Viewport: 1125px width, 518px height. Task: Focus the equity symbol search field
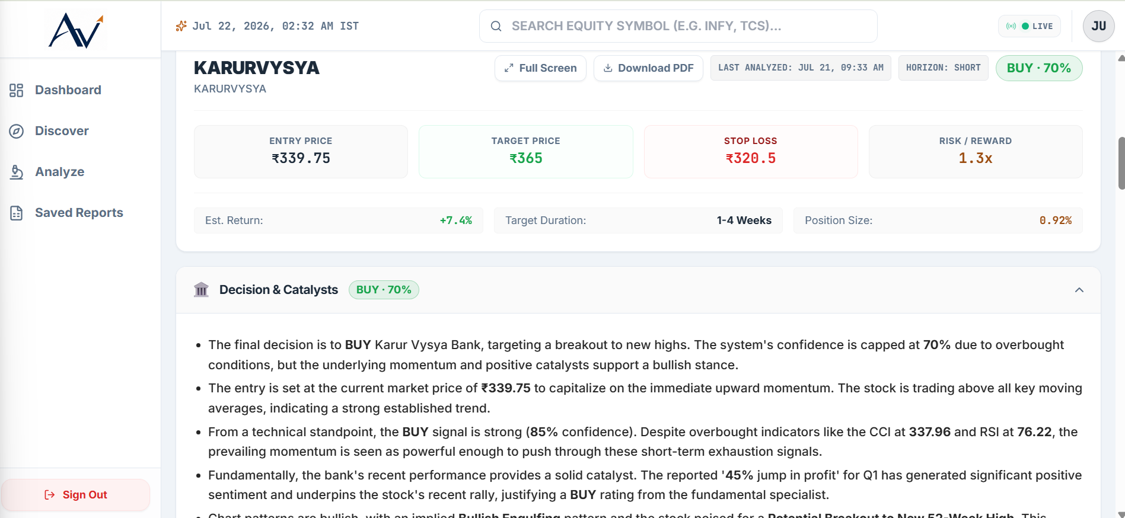(678, 26)
